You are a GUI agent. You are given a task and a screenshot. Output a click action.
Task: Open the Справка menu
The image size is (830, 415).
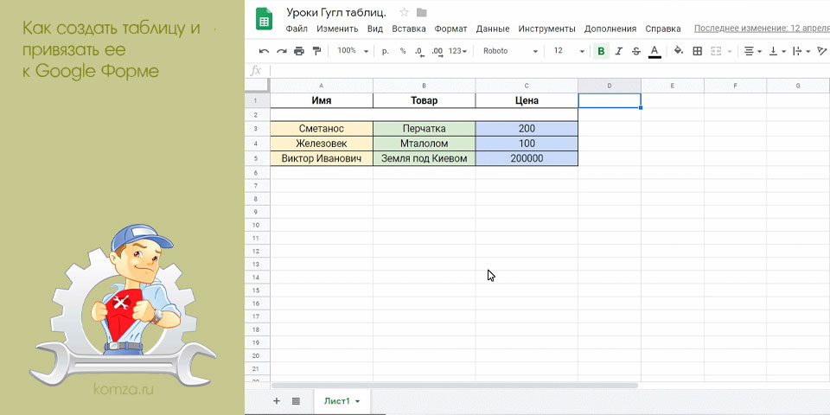pos(663,29)
